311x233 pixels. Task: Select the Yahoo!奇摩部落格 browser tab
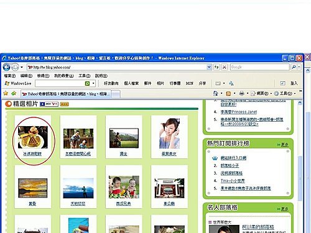coord(66,94)
